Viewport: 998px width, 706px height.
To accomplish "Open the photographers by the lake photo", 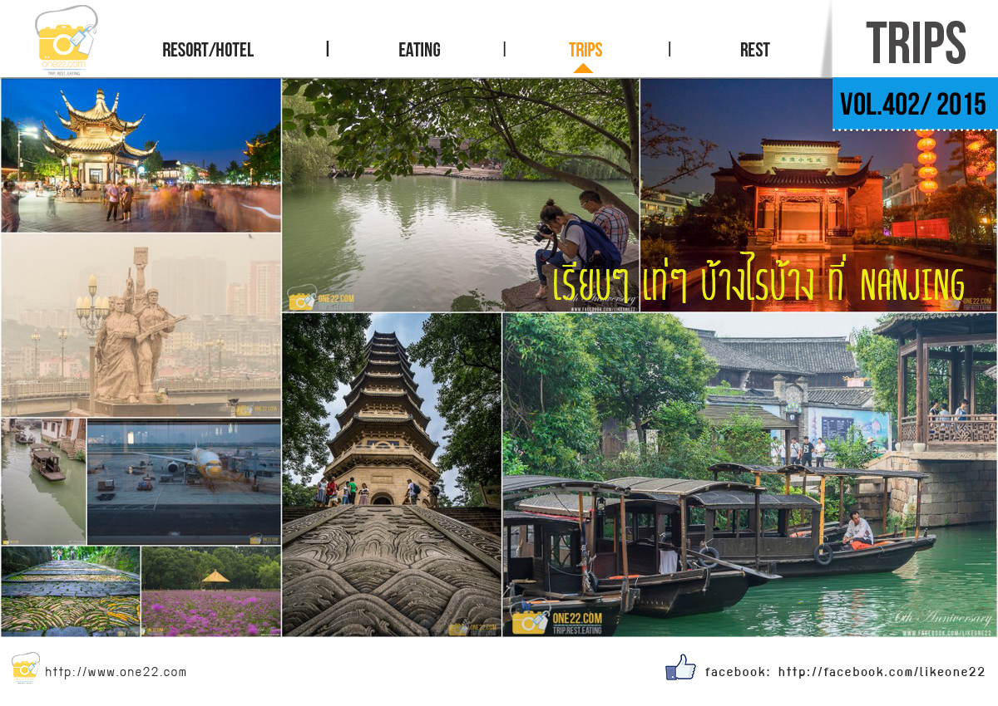I will pos(460,195).
